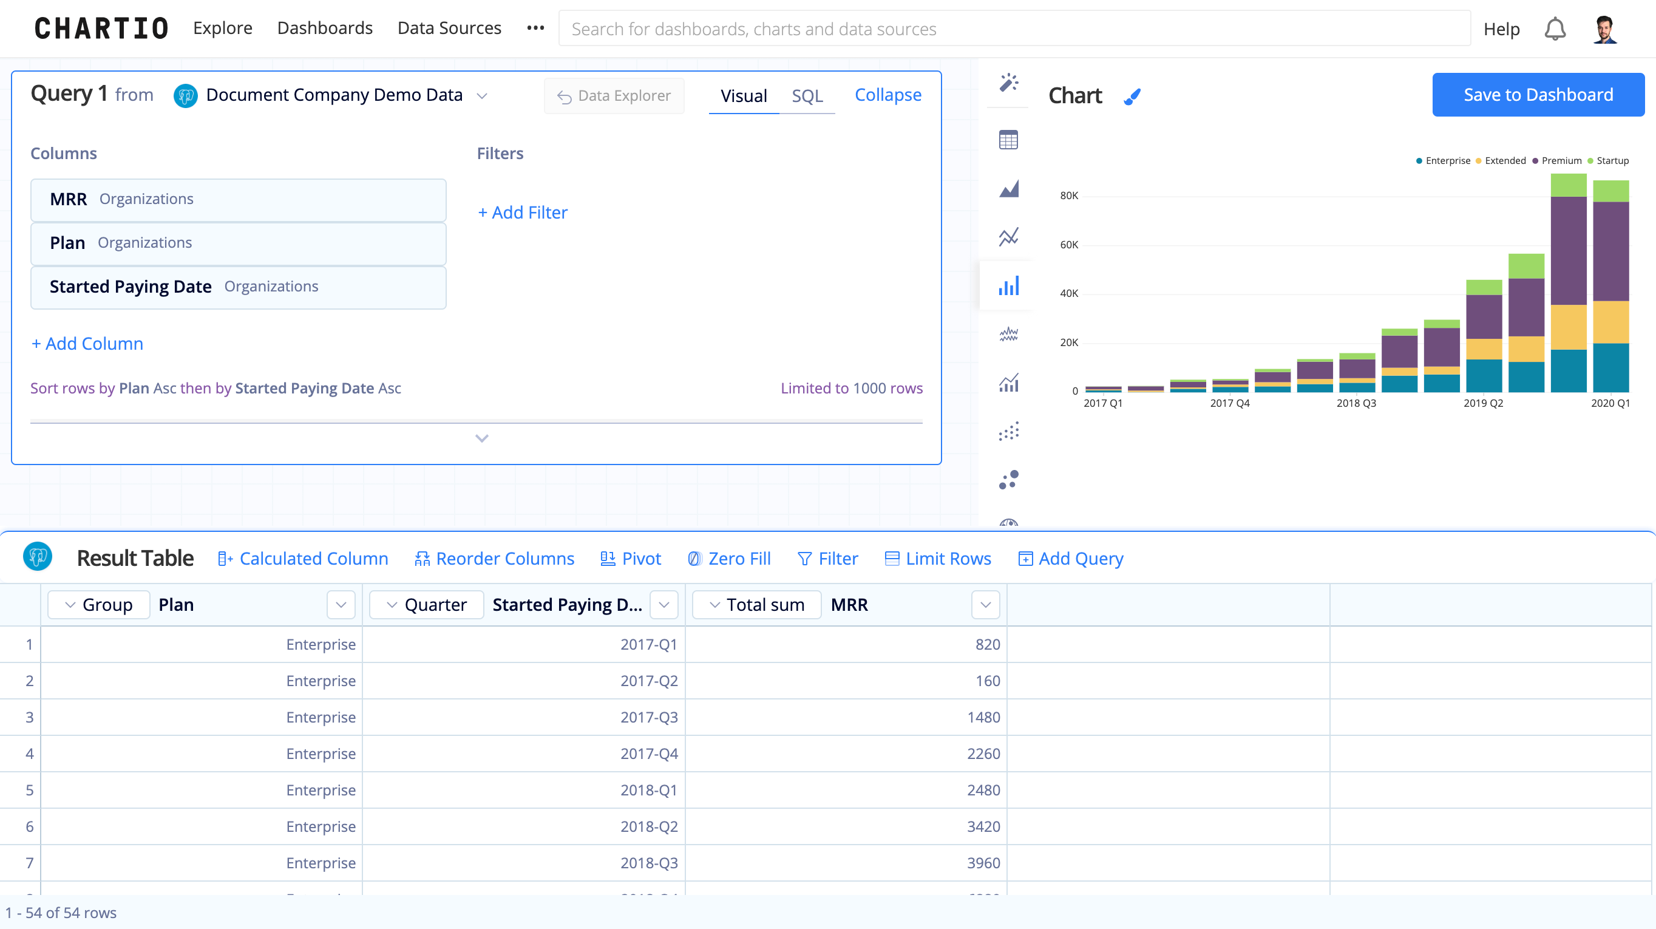This screenshot has width=1656, height=929.
Task: Choose the table chart type icon
Action: [1009, 140]
